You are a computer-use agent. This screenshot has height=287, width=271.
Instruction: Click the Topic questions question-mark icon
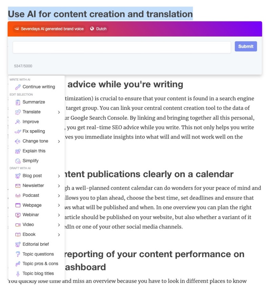click(18, 254)
